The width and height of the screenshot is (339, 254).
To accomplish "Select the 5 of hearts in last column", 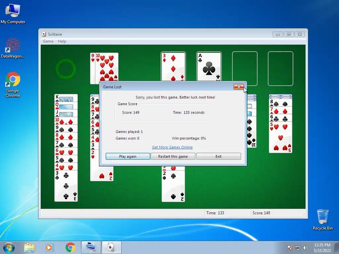I will tap(280, 137).
